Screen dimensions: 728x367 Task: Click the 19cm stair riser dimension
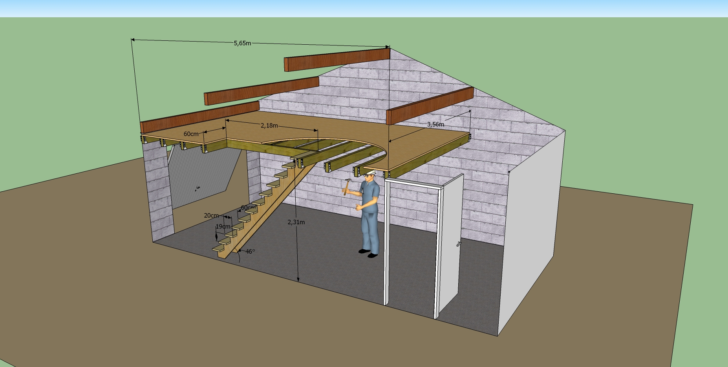[223, 227]
